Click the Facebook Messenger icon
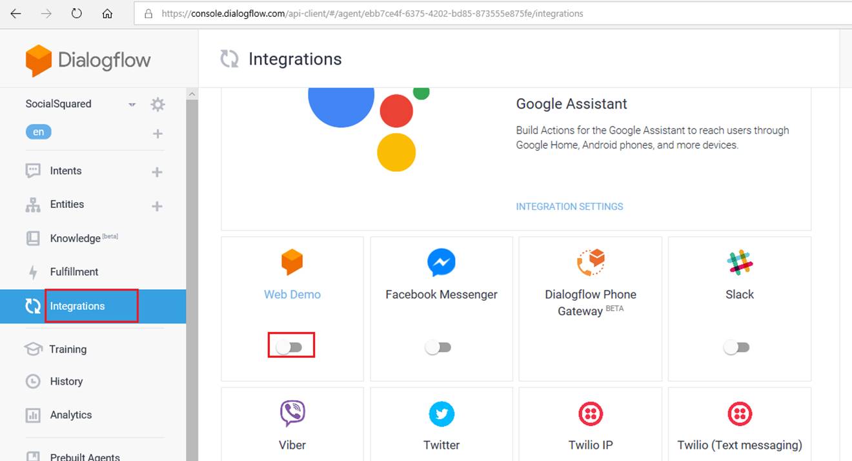This screenshot has width=852, height=461. pos(441,263)
